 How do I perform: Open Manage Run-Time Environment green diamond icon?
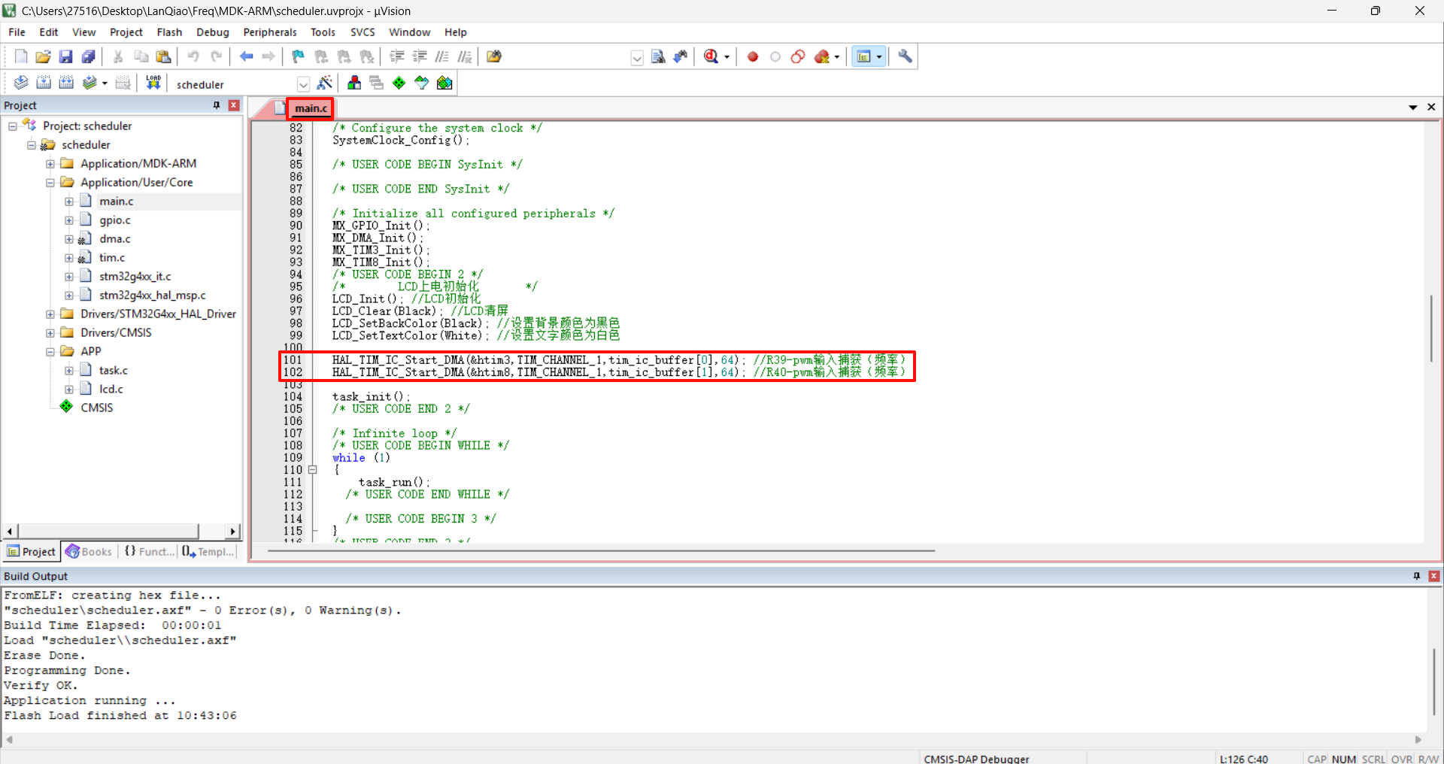(399, 83)
